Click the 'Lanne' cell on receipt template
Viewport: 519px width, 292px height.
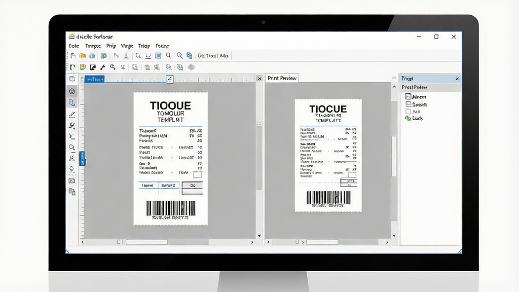(148, 186)
